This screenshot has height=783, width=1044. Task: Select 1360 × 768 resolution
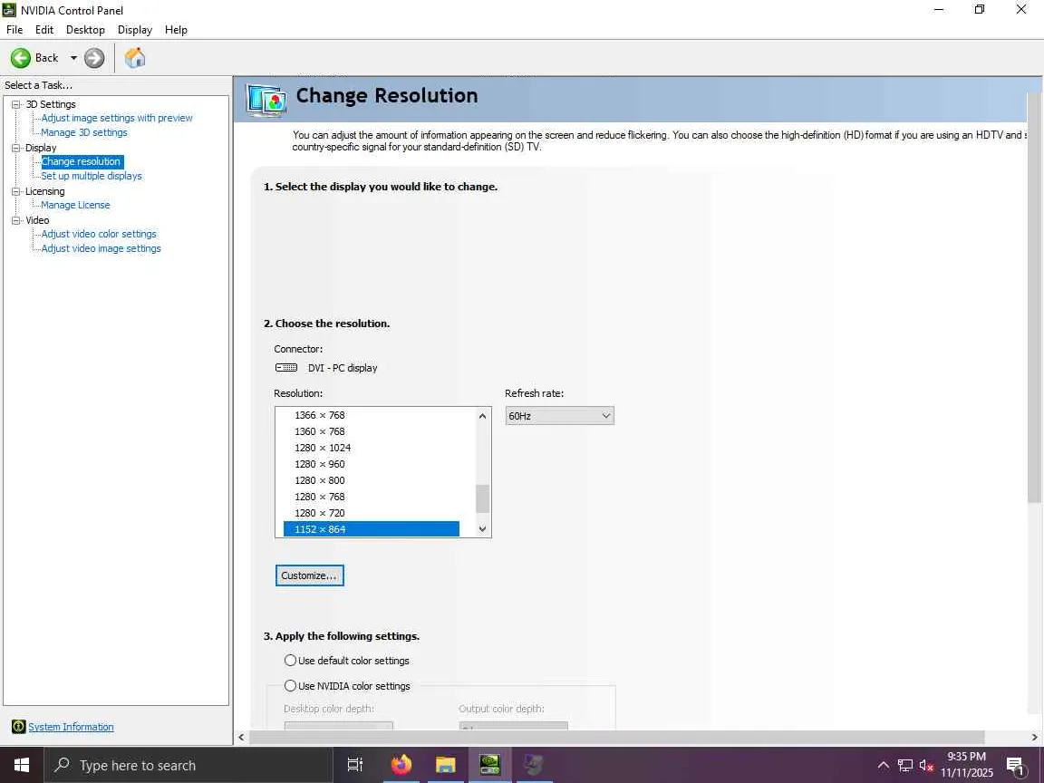click(320, 431)
